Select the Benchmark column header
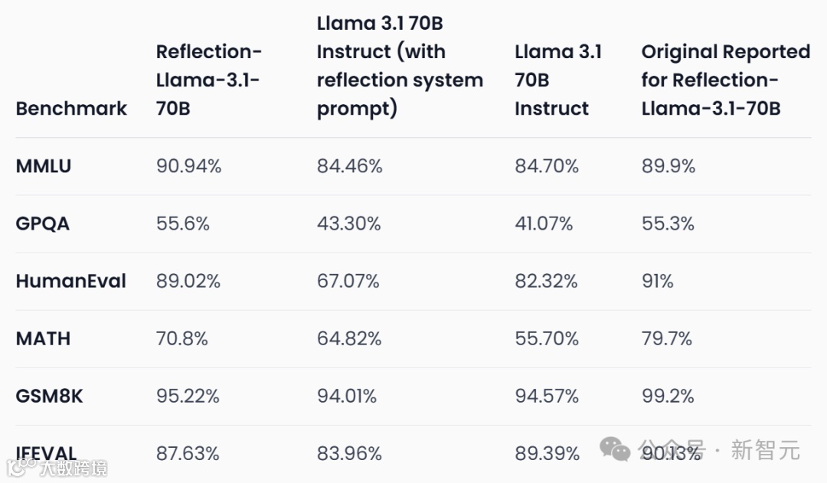This screenshot has height=483, width=827. (x=71, y=108)
